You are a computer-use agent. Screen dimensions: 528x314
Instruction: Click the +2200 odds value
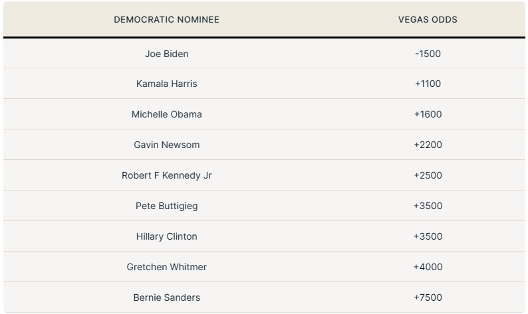point(428,145)
